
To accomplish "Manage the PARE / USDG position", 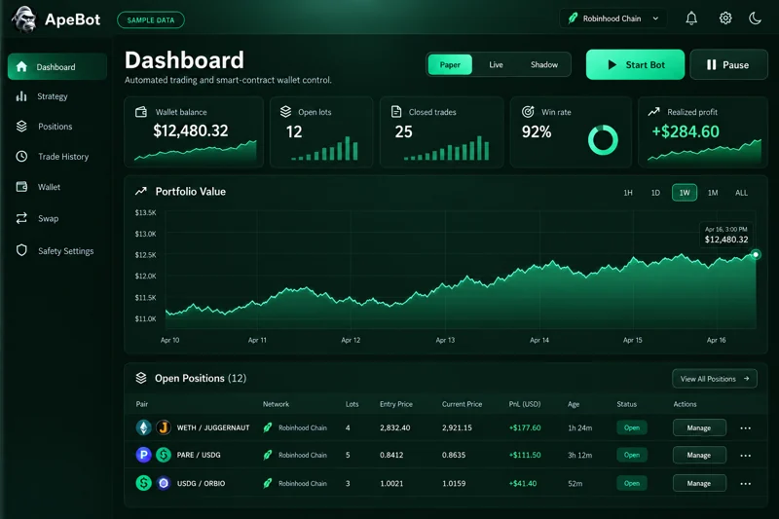I will tap(699, 455).
